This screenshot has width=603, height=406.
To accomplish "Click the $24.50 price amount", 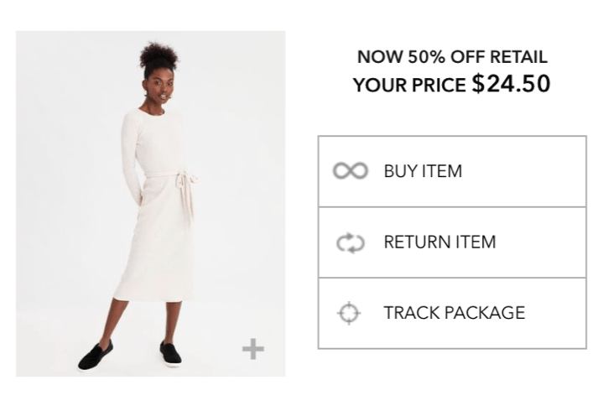I will (x=511, y=84).
